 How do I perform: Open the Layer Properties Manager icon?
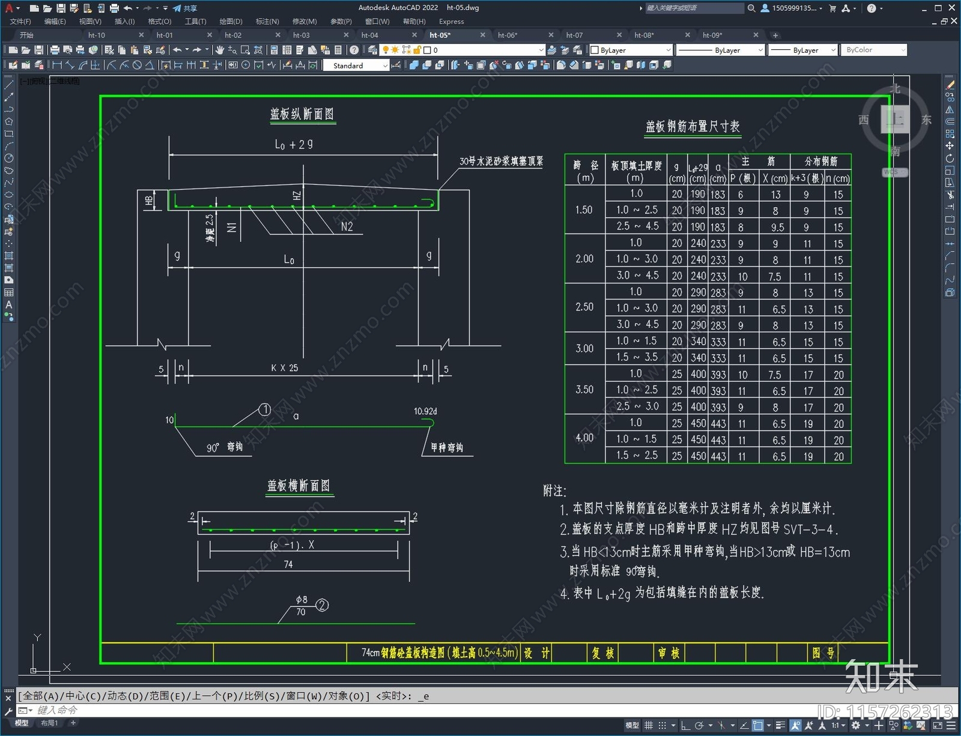(x=372, y=50)
